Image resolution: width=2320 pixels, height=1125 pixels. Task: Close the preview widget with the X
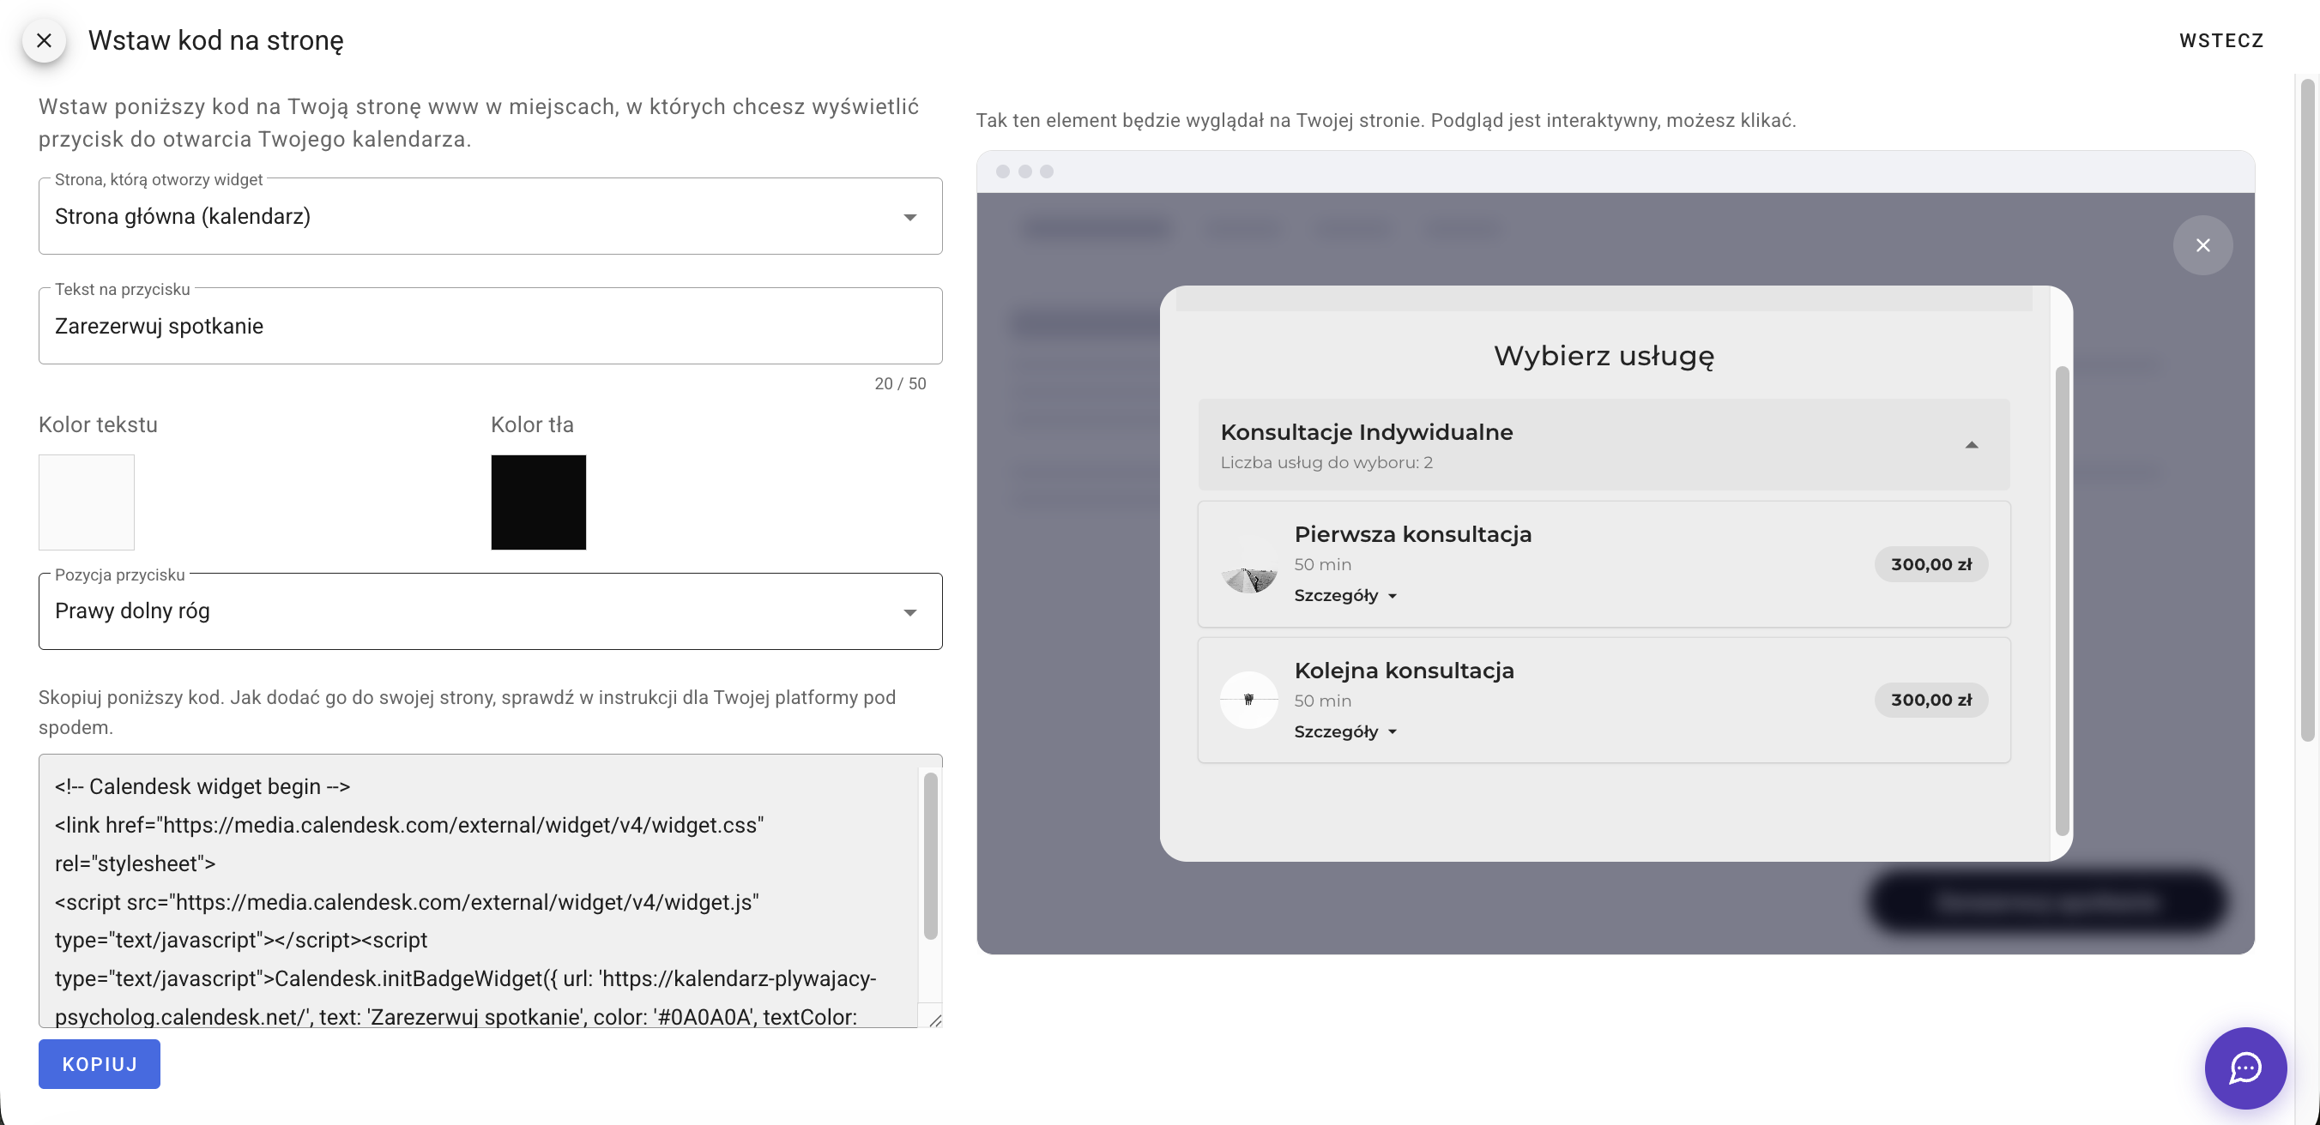click(x=2202, y=244)
